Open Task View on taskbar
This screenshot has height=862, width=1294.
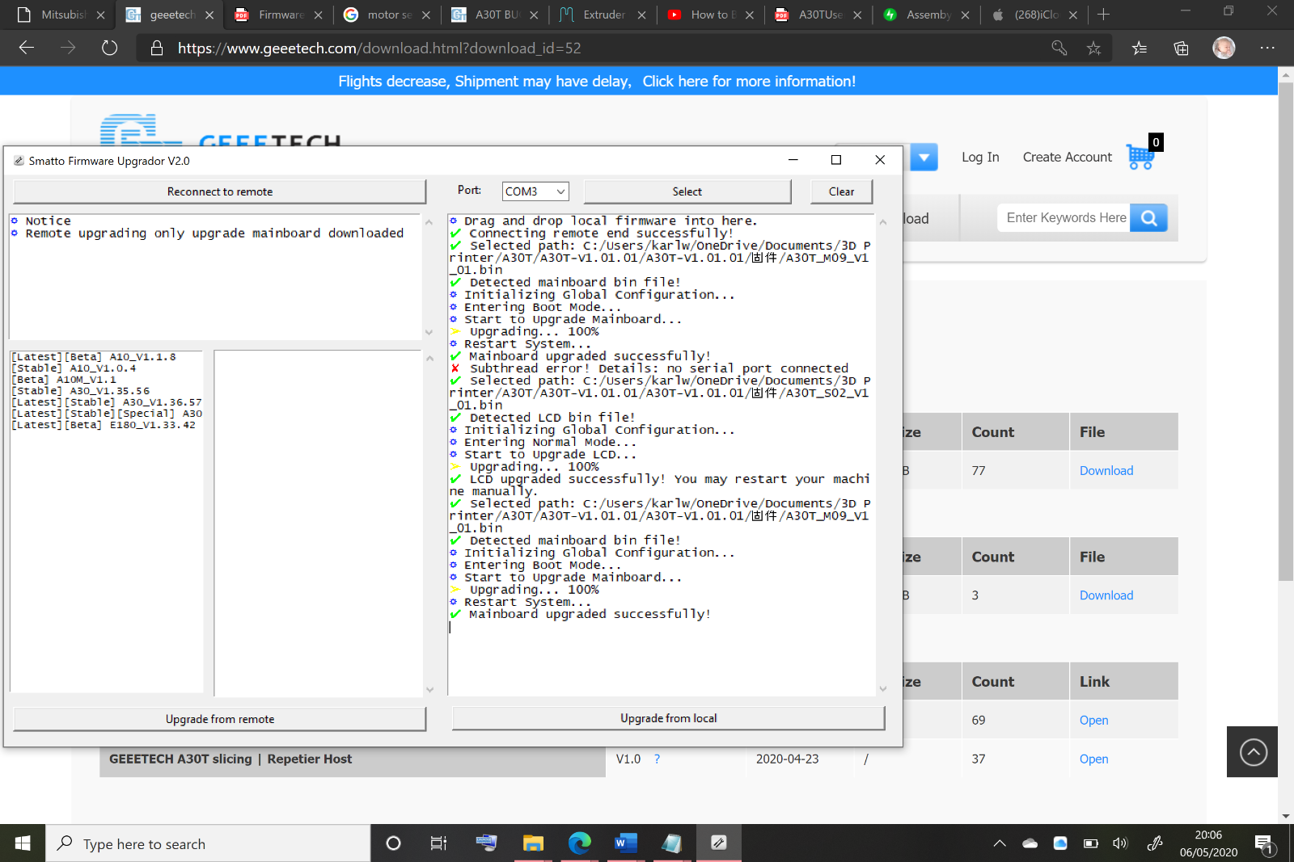[438, 843]
